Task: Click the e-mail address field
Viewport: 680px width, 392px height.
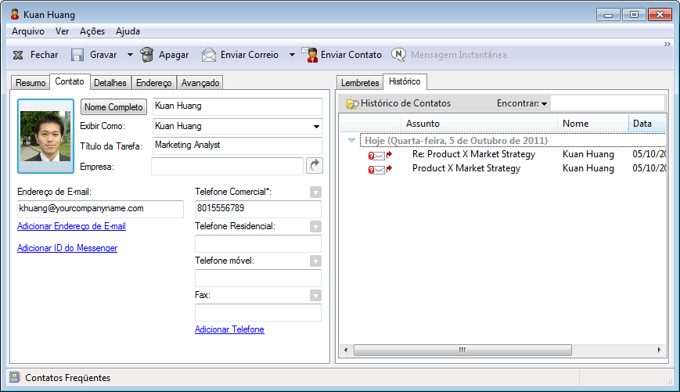Action: point(100,209)
